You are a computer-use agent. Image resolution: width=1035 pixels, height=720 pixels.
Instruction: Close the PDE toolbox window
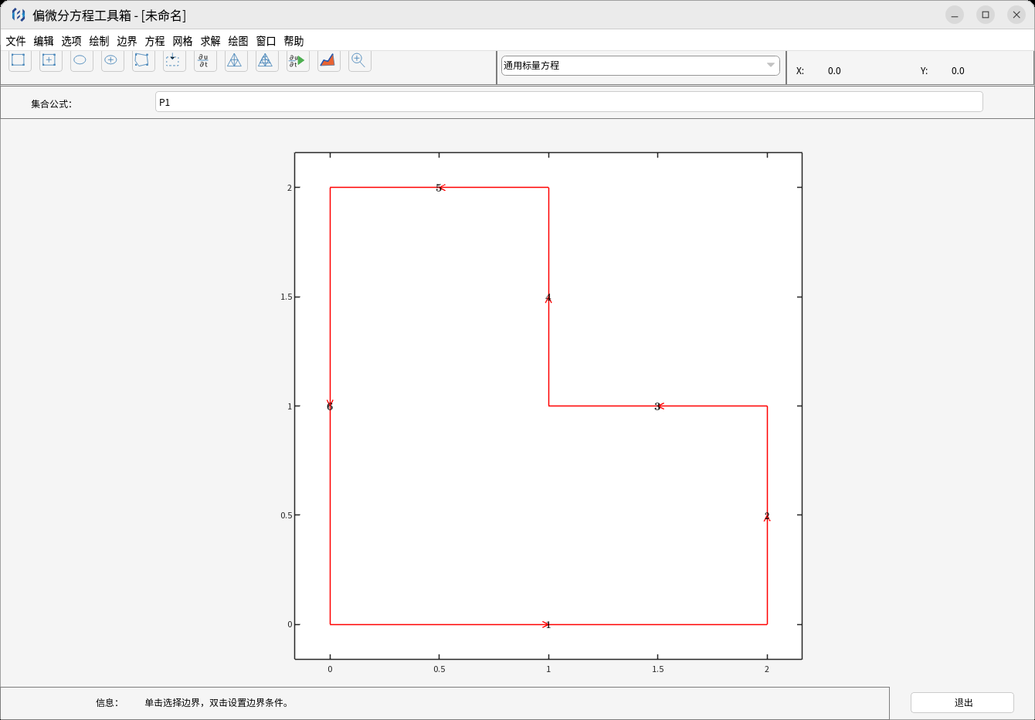click(1016, 15)
